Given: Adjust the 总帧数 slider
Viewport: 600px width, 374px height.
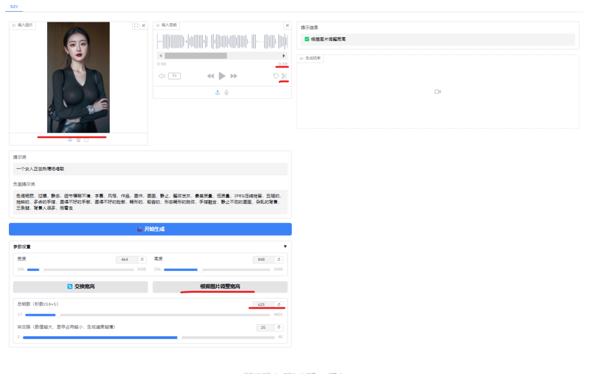Looking at the screenshot, I should [x=148, y=315].
